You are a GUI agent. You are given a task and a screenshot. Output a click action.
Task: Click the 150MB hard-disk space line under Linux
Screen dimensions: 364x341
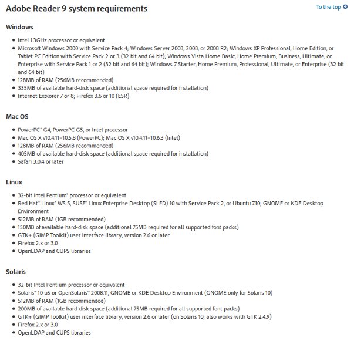coord(129,227)
